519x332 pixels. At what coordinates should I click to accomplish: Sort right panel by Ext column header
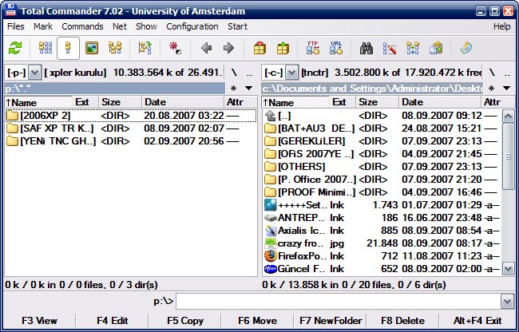coord(343,102)
